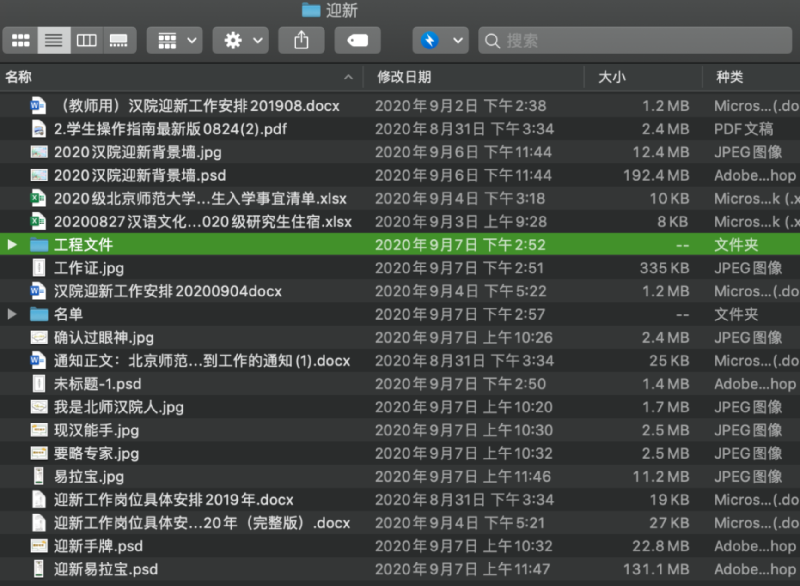The height and width of the screenshot is (586, 800).
Task: Click the Share button icon
Action: [x=301, y=41]
